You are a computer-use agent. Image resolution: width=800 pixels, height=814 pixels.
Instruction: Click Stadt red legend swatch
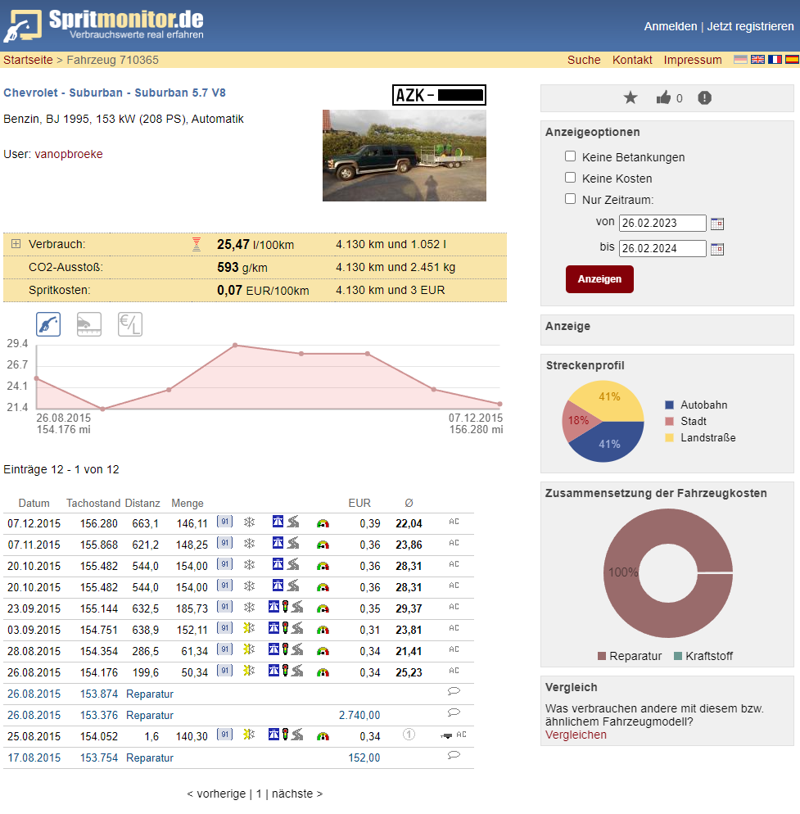click(x=670, y=421)
